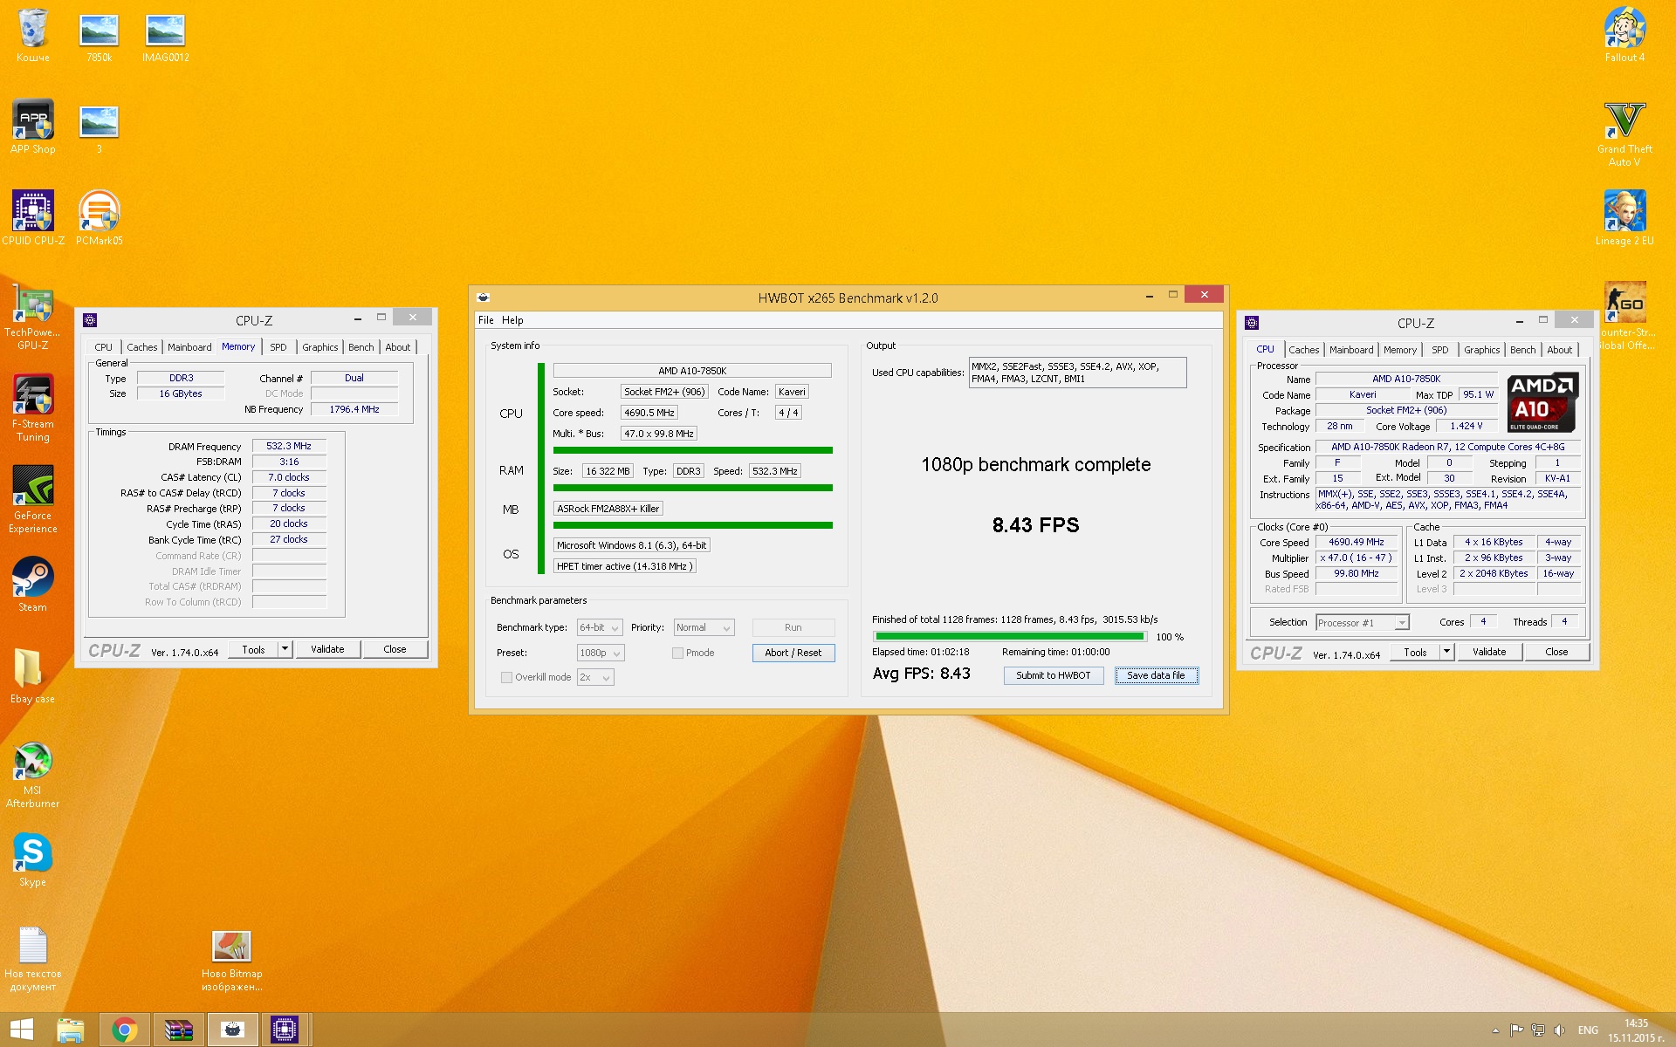The image size is (1676, 1047).
Task: Open the Benchmark type 64-bit dropdown
Action: pyautogui.click(x=600, y=627)
